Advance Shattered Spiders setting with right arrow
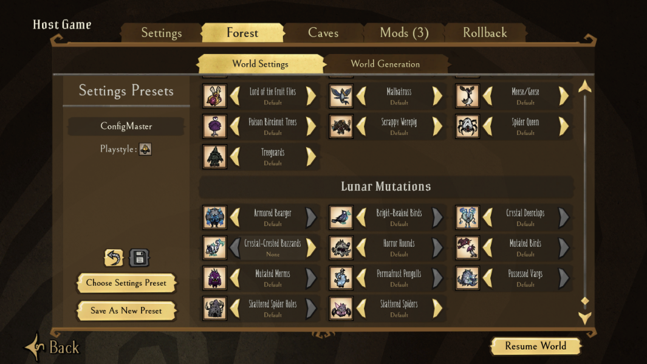 point(437,308)
